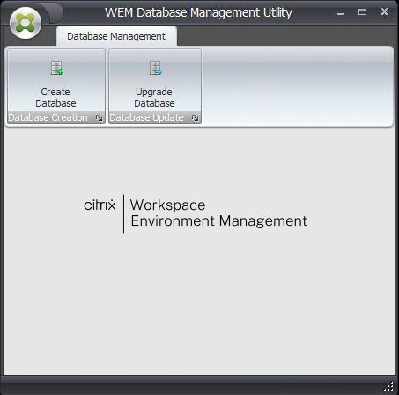Click the Upgrade Database button
Image resolution: width=399 pixels, height=395 pixels.
(155, 81)
